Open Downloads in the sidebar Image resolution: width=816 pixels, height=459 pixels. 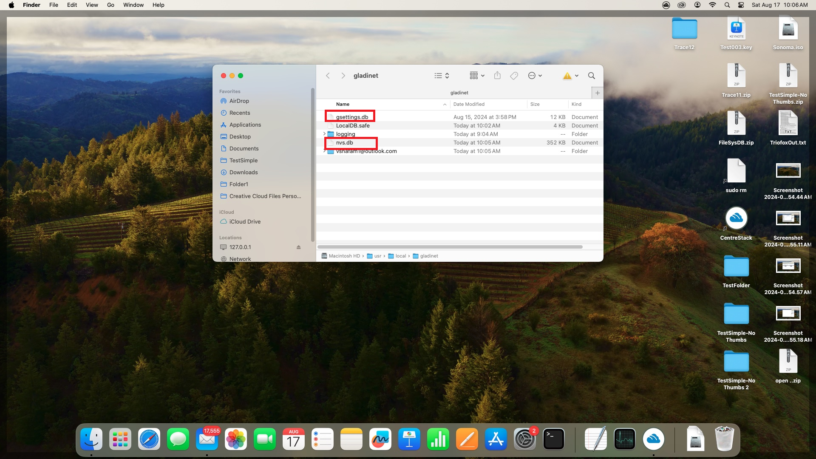coord(244,172)
